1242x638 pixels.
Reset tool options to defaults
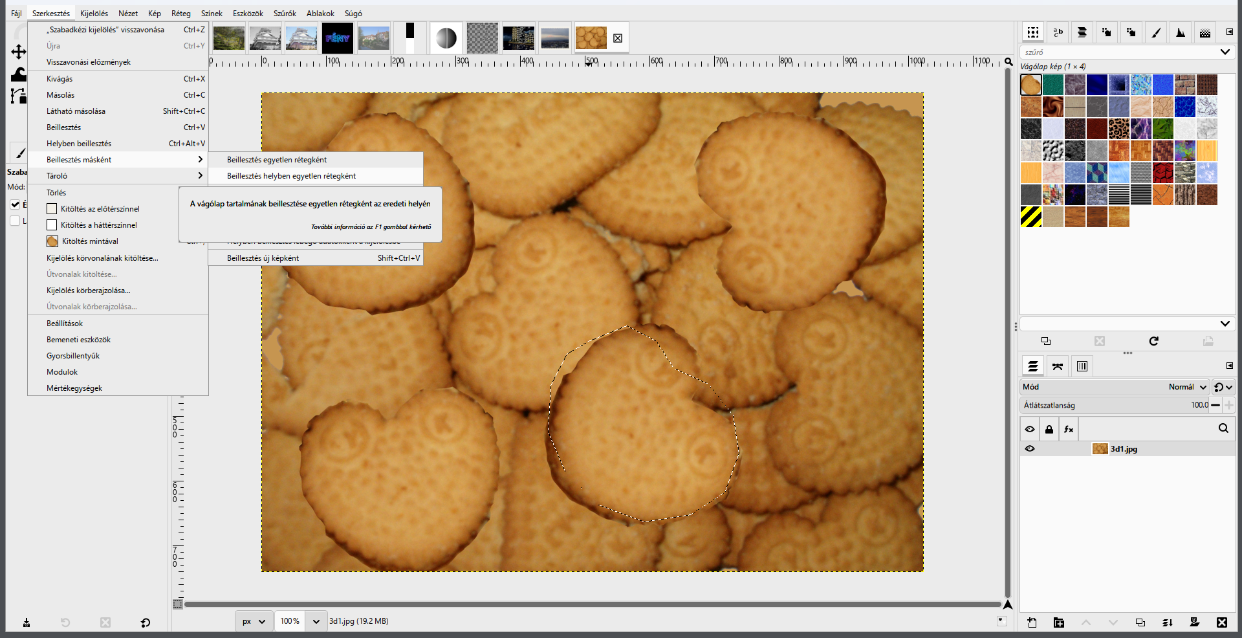click(146, 622)
